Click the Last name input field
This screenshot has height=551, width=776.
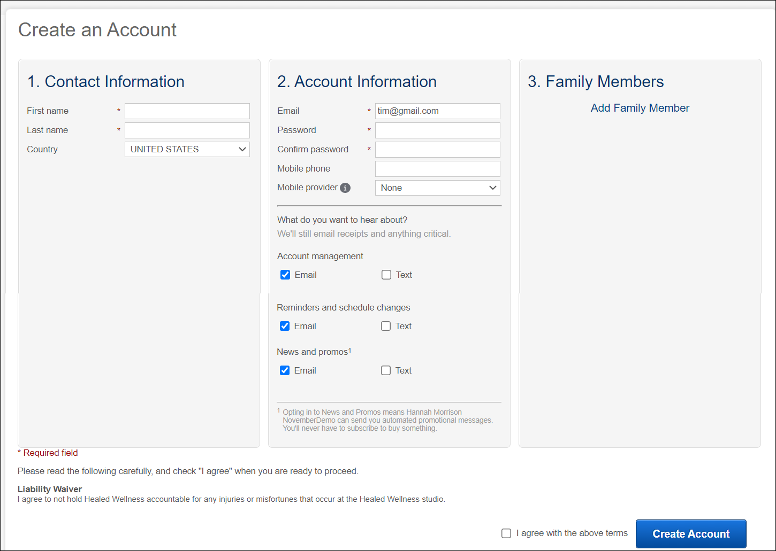187,130
